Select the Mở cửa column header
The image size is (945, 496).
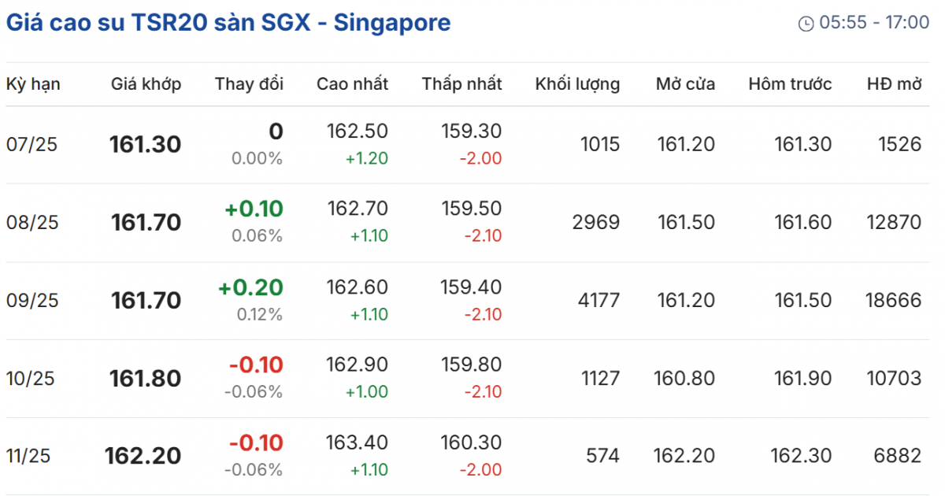(x=685, y=84)
